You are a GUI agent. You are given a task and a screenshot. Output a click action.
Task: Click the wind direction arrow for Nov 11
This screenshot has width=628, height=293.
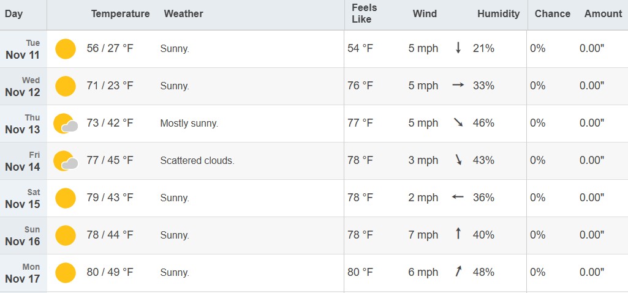(x=458, y=48)
